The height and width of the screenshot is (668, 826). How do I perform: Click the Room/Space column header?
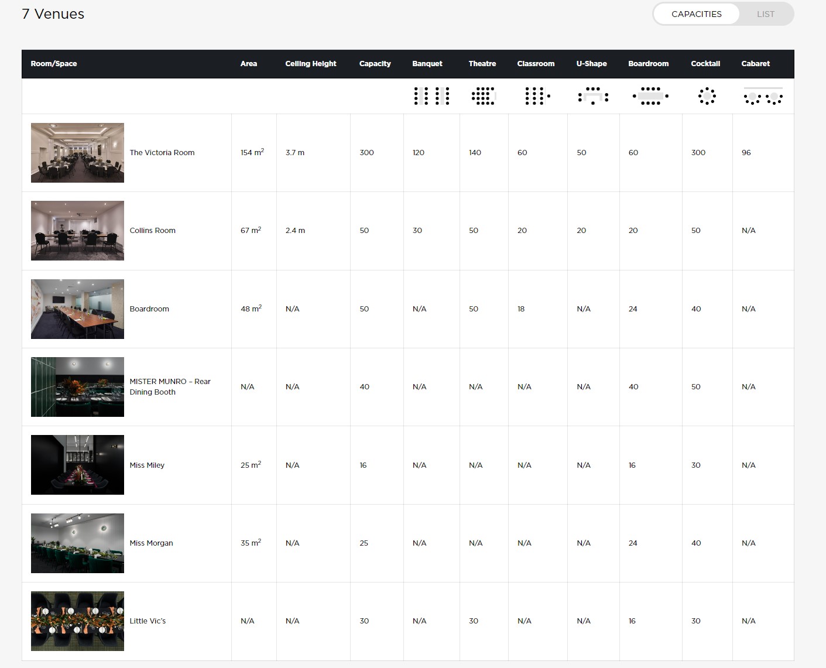pos(54,64)
